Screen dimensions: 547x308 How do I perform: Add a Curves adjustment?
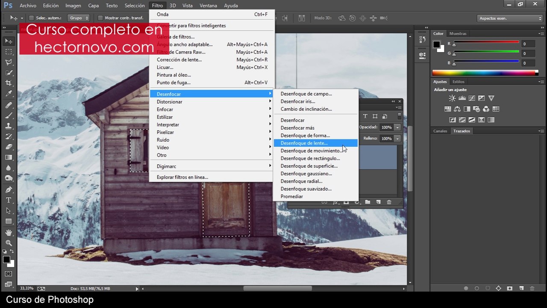point(472,98)
